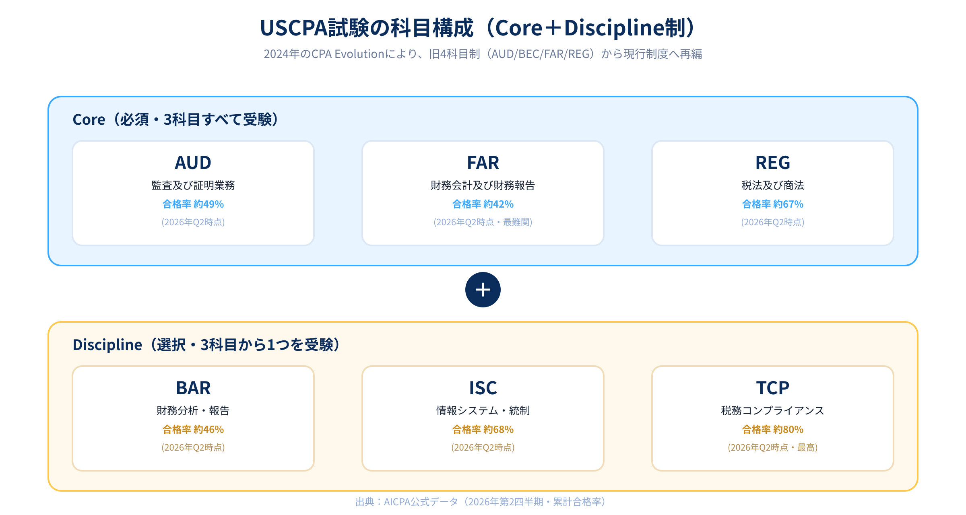This screenshot has width=966, height=515.
Task: Click the 合格率 約46% value
Action: point(193,429)
